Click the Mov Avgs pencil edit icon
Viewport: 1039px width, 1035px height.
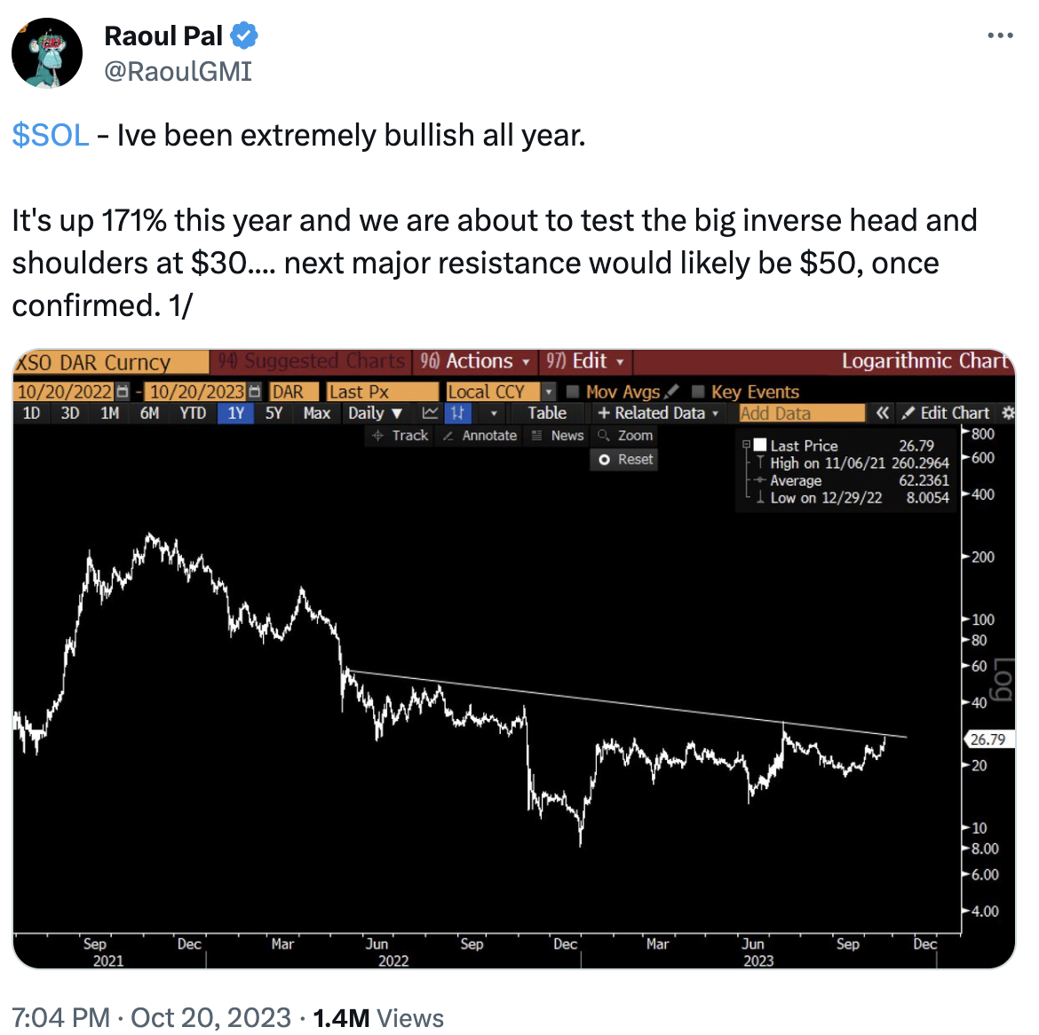(672, 391)
